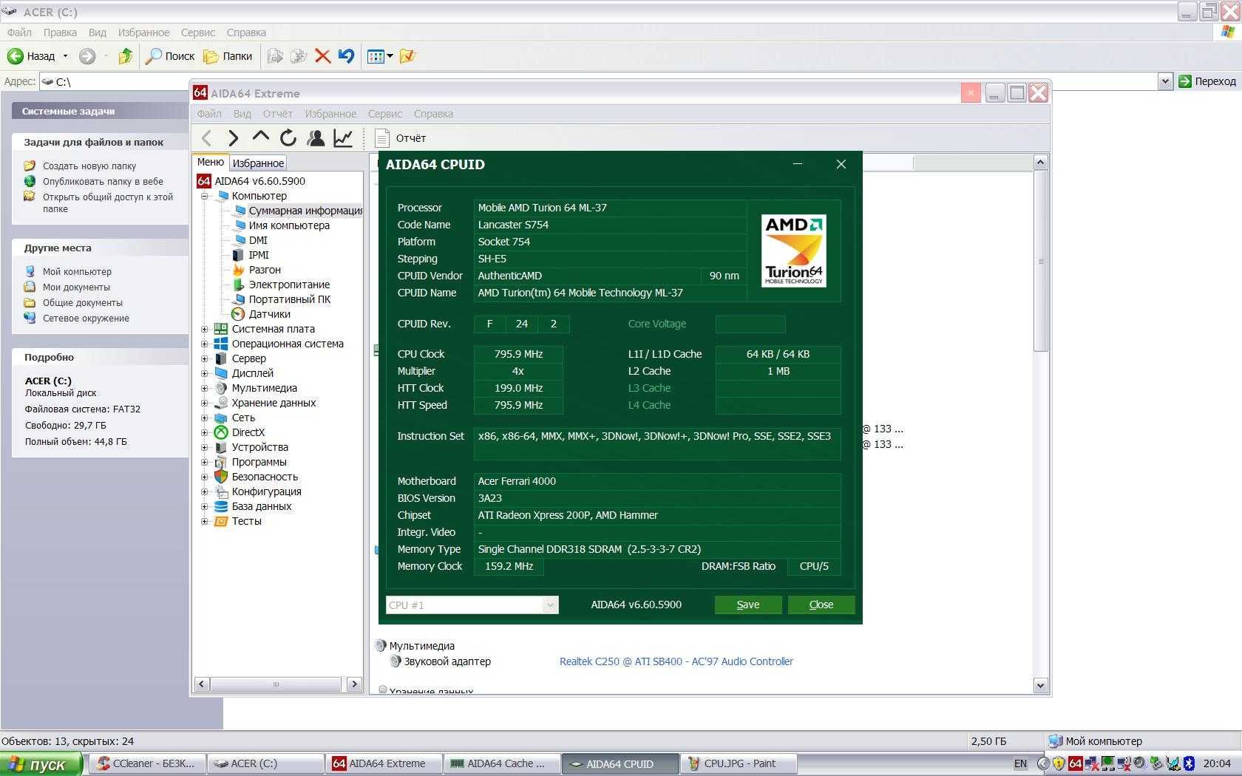This screenshot has height=776, width=1242.
Task: Open Explorer Правка menu
Action: pos(60,33)
